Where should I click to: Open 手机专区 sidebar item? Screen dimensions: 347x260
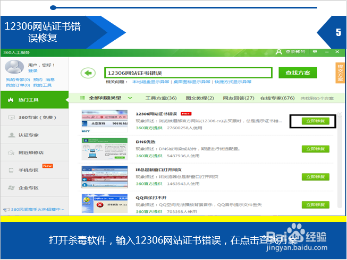coord(35,171)
